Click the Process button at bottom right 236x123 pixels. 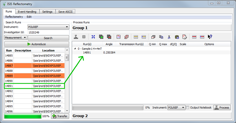[x=222, y=108]
